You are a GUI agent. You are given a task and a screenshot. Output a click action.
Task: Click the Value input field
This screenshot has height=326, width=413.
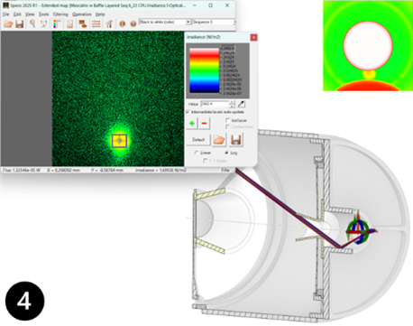coord(215,104)
